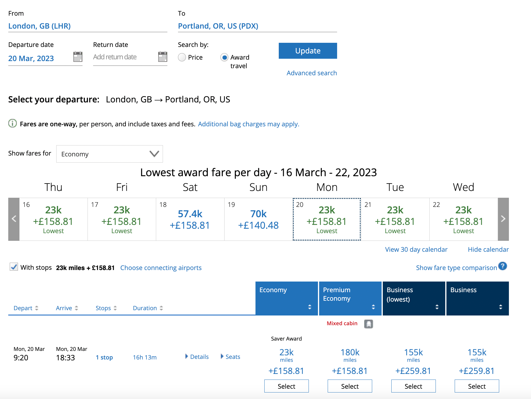Uncheck the With stops checkbox
531x399 pixels.
[x=14, y=267]
